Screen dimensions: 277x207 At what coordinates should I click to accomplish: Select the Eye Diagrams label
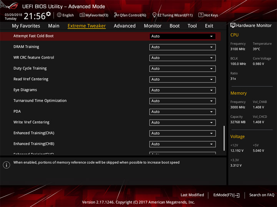(x=25, y=90)
